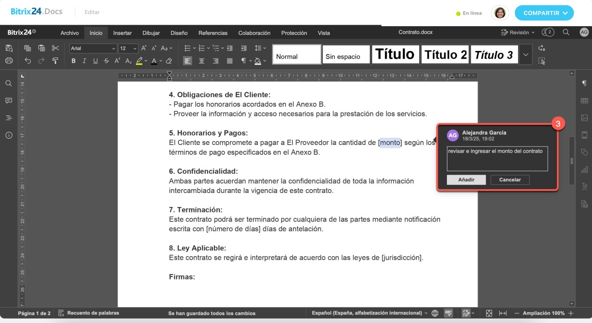Screen dimensions: 592x323
Task: Click the yellow highlight color button
Action: 139,61
